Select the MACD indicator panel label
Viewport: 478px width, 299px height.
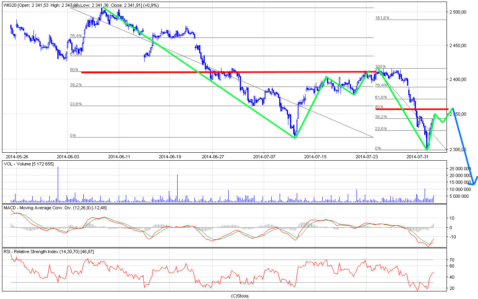[x=55, y=208]
